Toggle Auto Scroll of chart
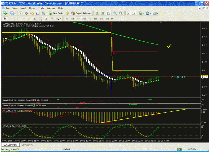 click(x=128, y=13)
